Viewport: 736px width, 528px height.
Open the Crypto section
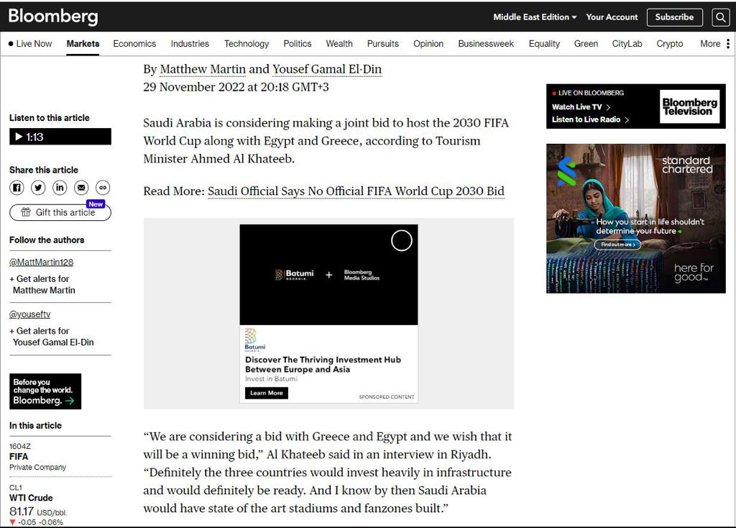(x=669, y=44)
